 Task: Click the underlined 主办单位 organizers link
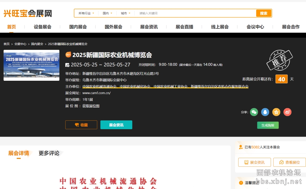[165, 86]
